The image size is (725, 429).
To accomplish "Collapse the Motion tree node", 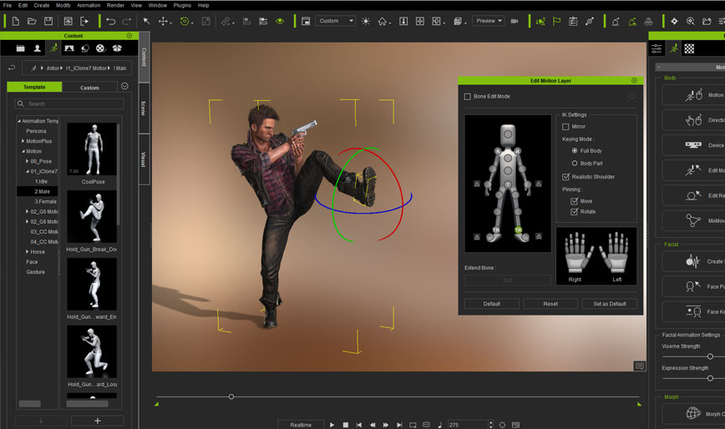I will pyautogui.click(x=23, y=151).
